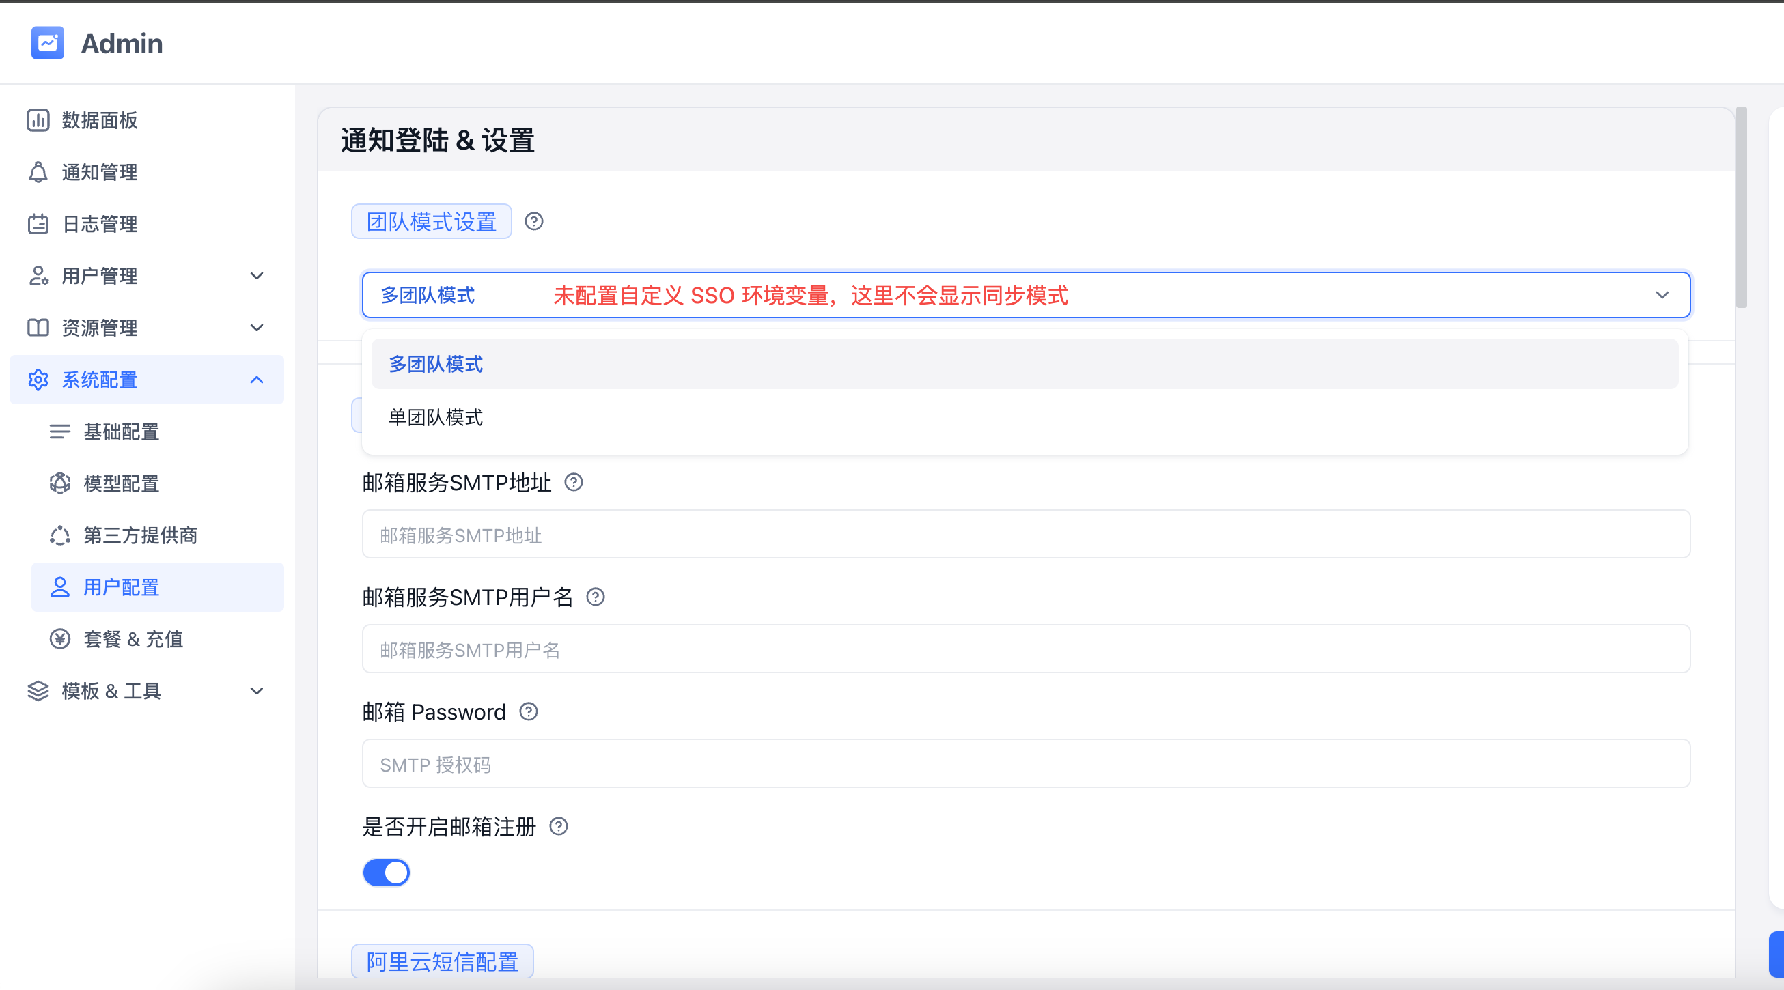Screen dimensions: 1784x990
Task: Click the Admin logo icon
Action: pyautogui.click(x=47, y=43)
